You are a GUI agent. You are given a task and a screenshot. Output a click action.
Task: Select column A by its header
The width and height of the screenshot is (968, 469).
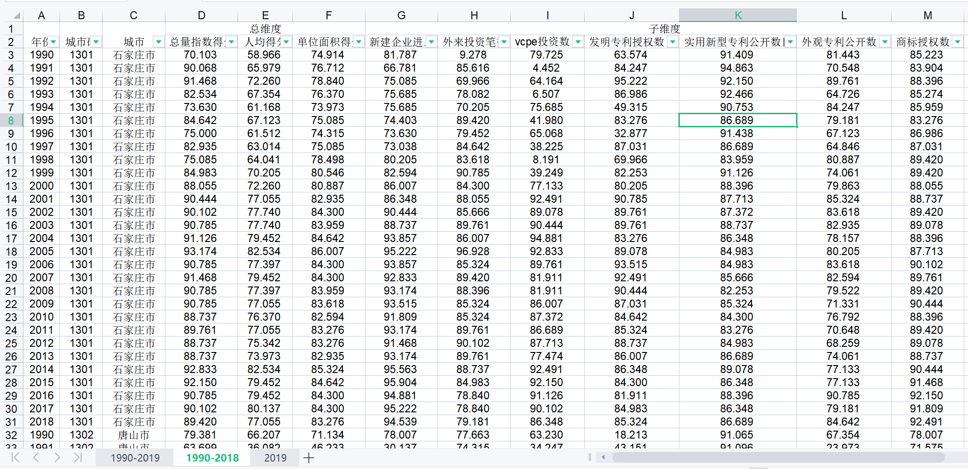tap(41, 15)
